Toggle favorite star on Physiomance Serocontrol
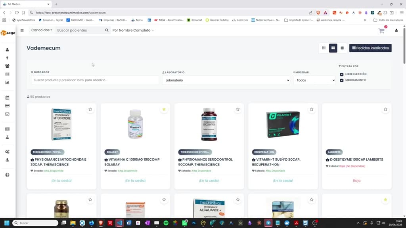Viewport: 406px width, 228px height. click(238, 109)
